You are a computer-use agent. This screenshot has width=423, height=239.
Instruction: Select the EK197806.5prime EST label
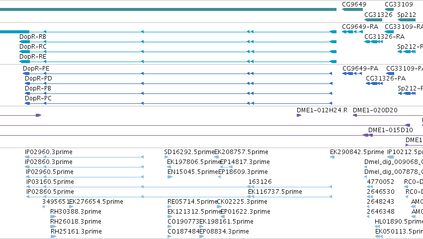pos(194,162)
